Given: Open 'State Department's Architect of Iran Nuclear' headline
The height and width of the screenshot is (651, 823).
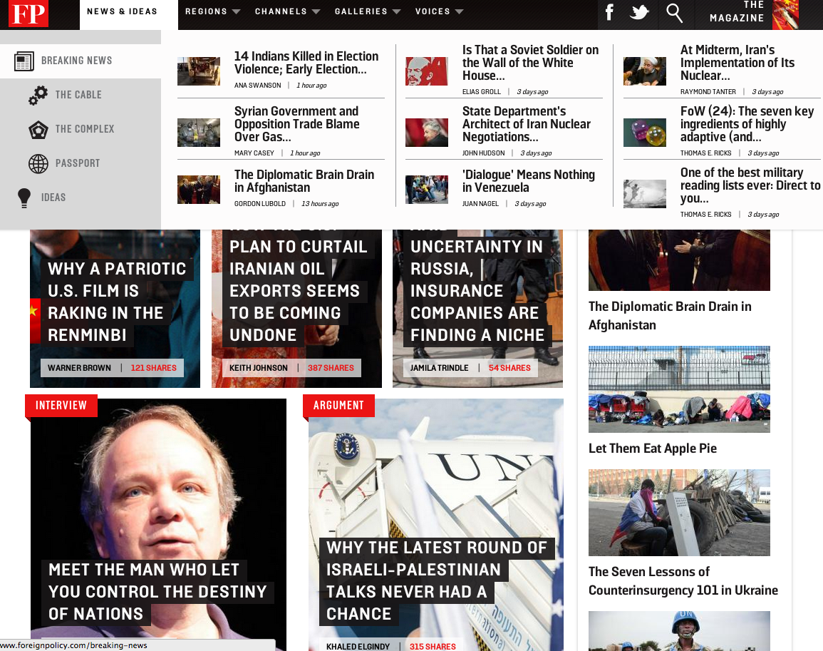Looking at the screenshot, I should click(x=527, y=124).
